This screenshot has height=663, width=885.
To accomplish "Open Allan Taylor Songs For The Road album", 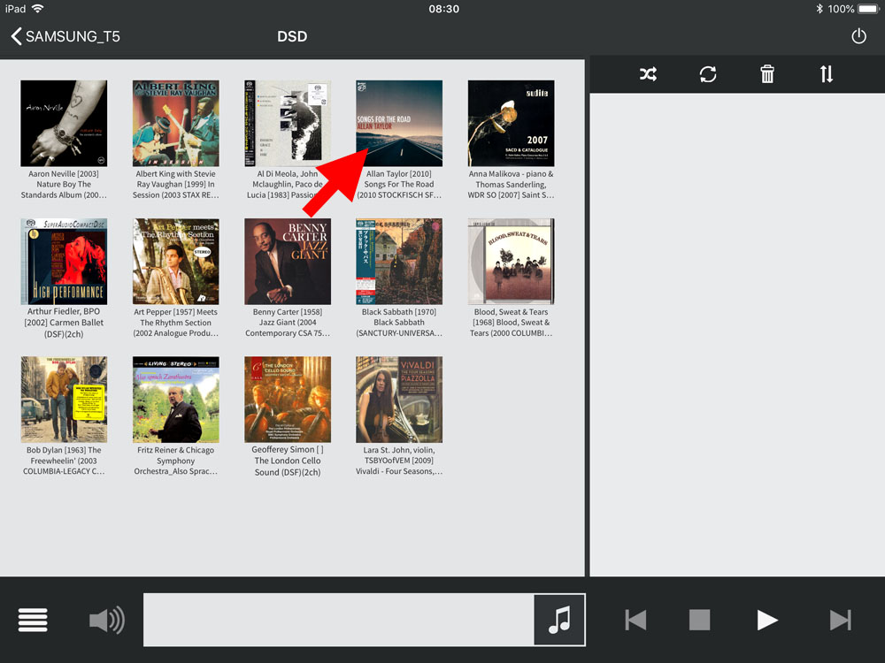I will point(399,124).
